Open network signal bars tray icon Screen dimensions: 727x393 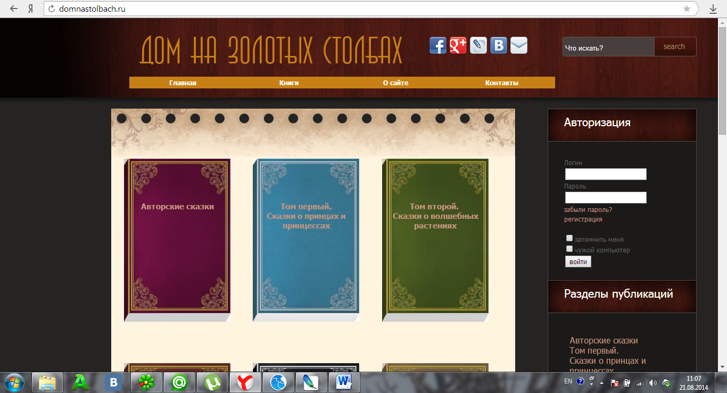pyautogui.click(x=640, y=382)
